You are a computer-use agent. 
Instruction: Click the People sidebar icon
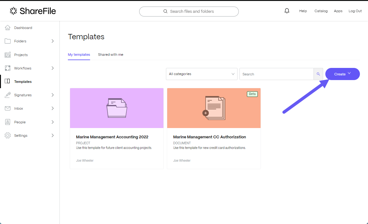7,122
